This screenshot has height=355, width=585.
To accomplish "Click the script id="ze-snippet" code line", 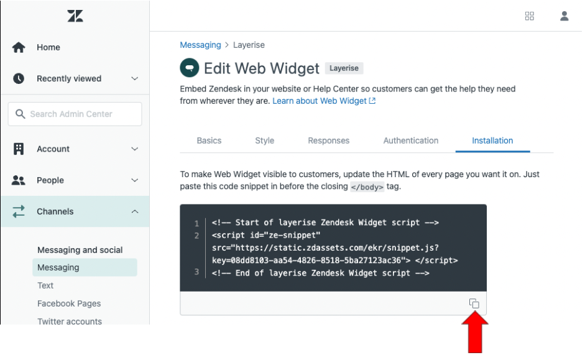I will (266, 236).
